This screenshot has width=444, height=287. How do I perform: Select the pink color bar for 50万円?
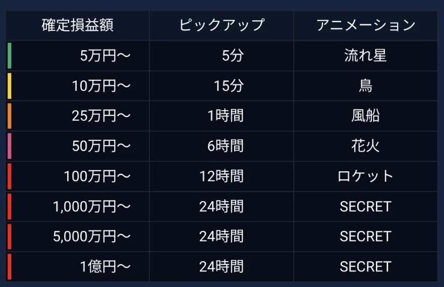(x=9, y=147)
